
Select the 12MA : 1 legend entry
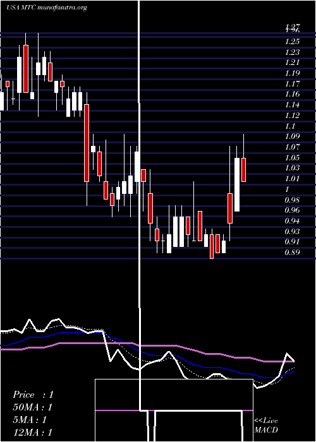(x=32, y=432)
